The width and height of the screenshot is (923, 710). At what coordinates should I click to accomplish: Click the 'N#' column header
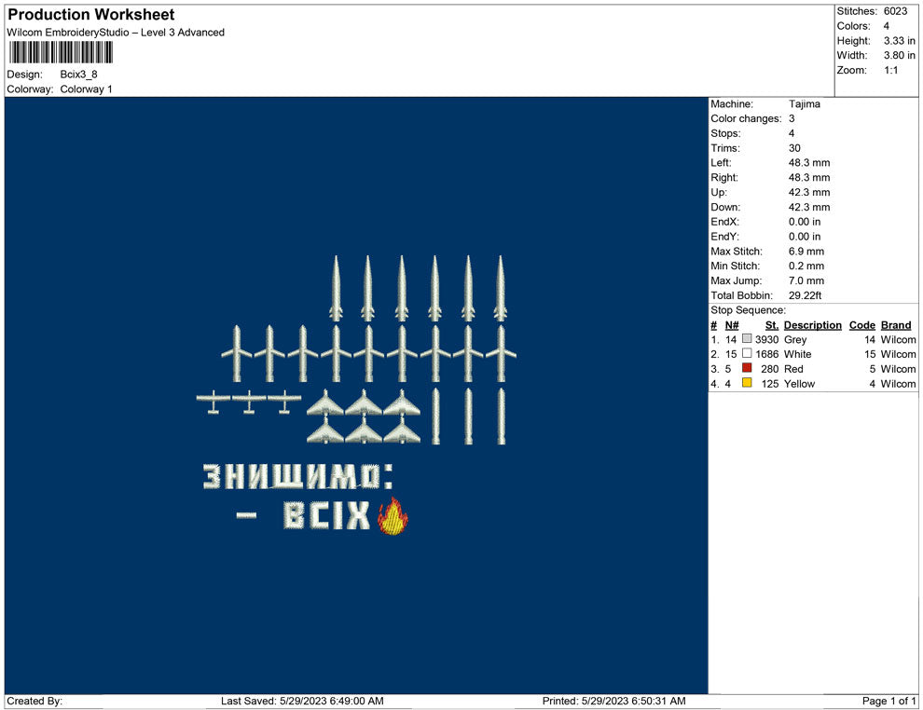click(732, 324)
